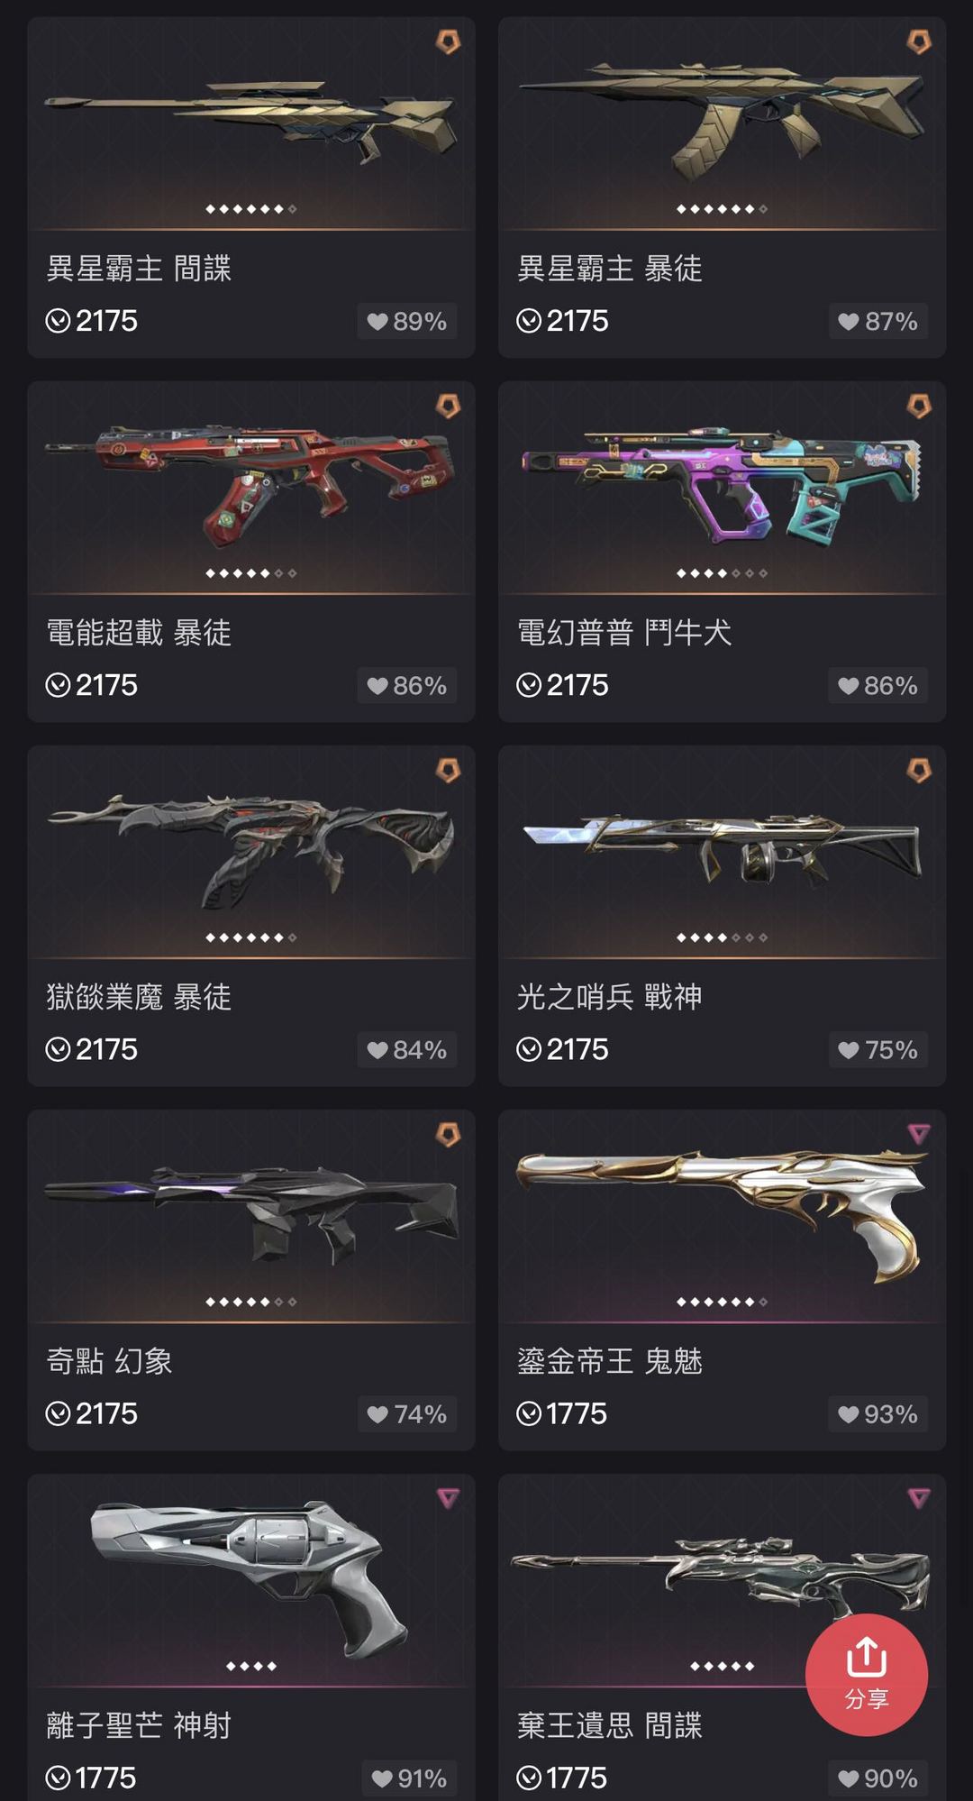Click the orange tier icon on 異星霸主 間諜
Image resolution: width=973 pixels, height=1801 pixels.
[x=448, y=41]
